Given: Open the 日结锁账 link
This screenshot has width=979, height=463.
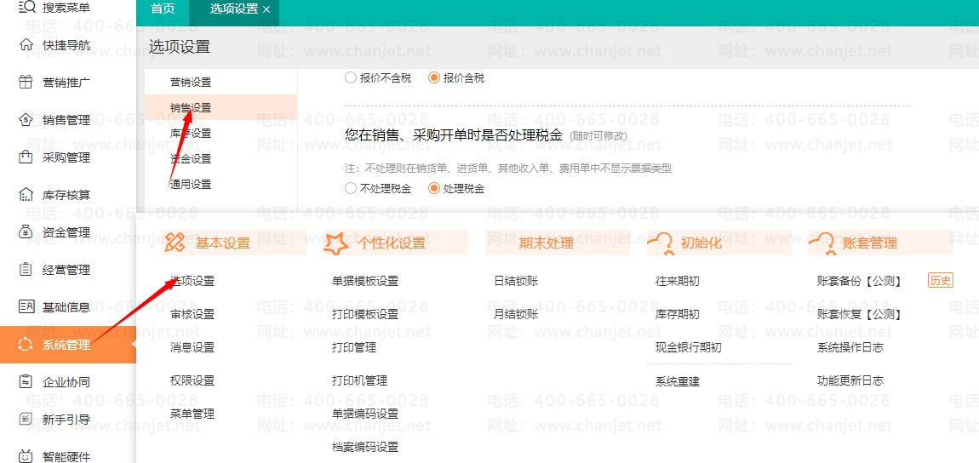Looking at the screenshot, I should click(516, 281).
